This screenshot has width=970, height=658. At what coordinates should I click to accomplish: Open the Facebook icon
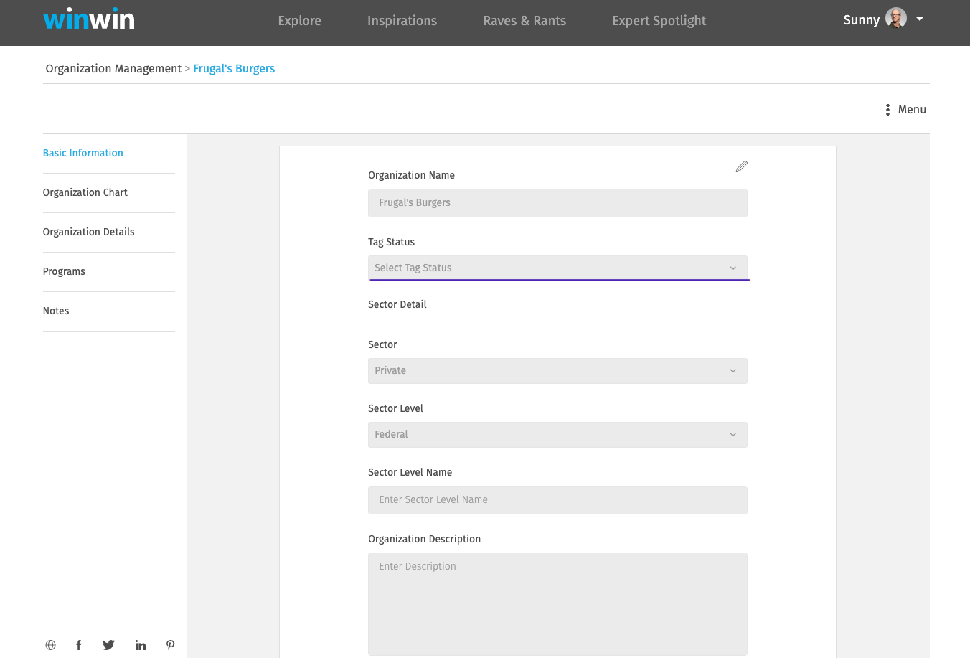[x=79, y=644]
